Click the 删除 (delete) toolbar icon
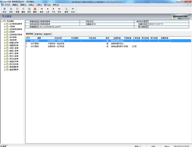This screenshot has width=192, height=147. pyautogui.click(x=35, y=10)
